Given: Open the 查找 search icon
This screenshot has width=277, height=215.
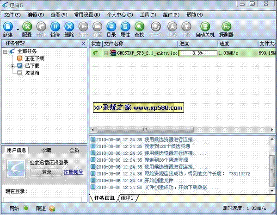Looking at the screenshot, I should (x=139, y=27).
